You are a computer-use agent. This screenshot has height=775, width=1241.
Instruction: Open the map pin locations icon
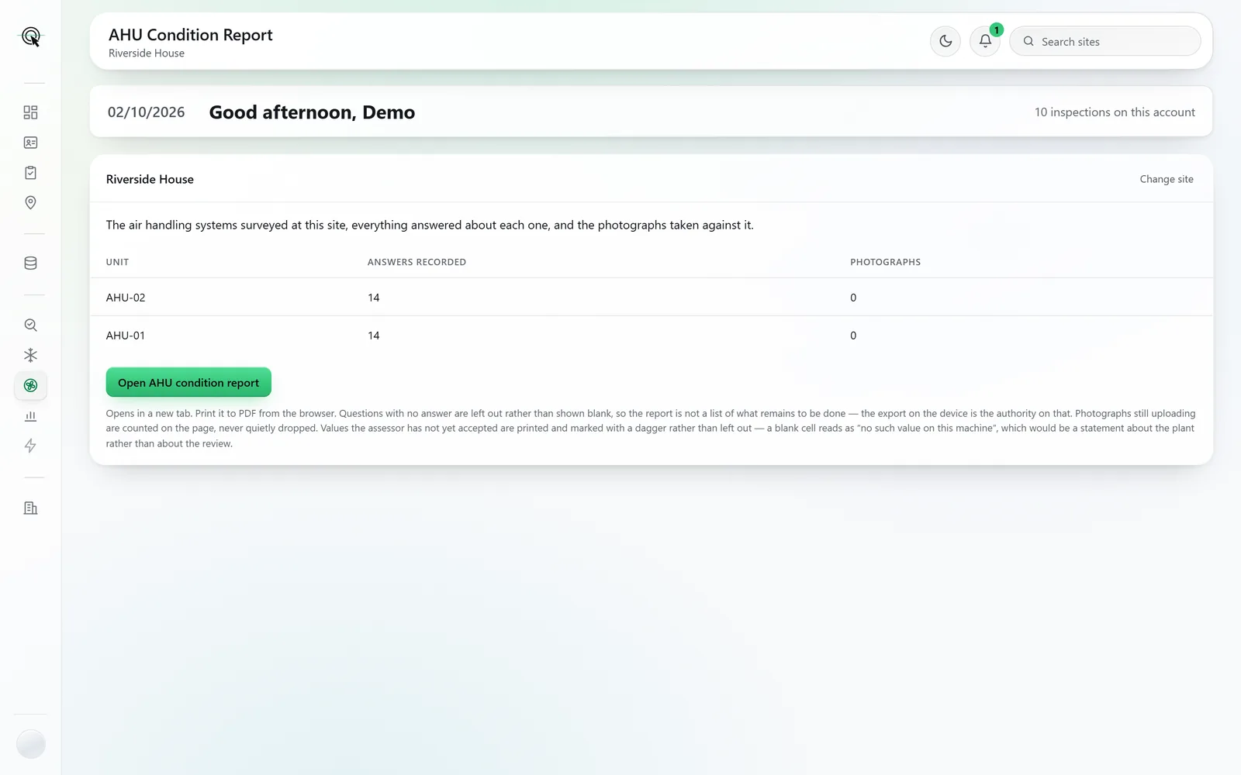(30, 202)
